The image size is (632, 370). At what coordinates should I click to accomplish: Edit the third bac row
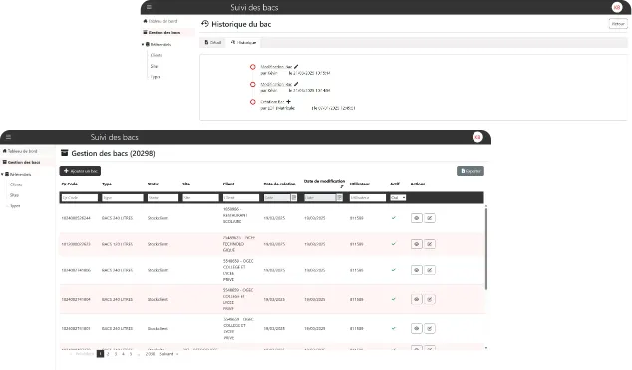(x=430, y=270)
